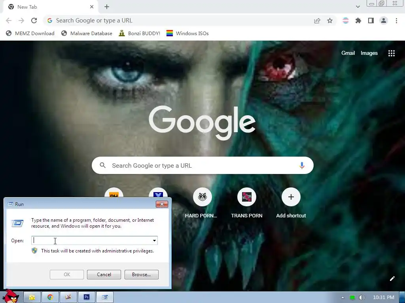Select the Run dialog taskbar button
Screen dimensions: 405x303
(x=104, y=297)
